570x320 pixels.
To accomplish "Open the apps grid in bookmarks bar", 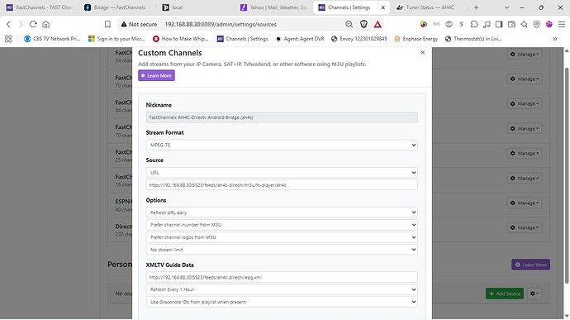I will pos(8,39).
